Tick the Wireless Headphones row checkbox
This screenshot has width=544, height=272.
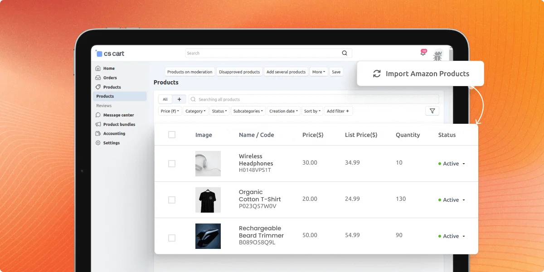pyautogui.click(x=172, y=164)
